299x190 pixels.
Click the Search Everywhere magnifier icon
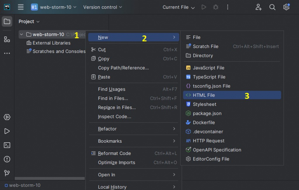[272, 7]
